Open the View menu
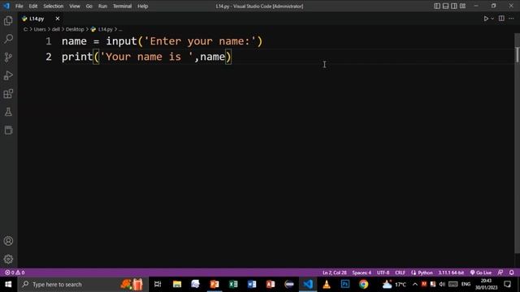520x292 pixels. (74, 6)
